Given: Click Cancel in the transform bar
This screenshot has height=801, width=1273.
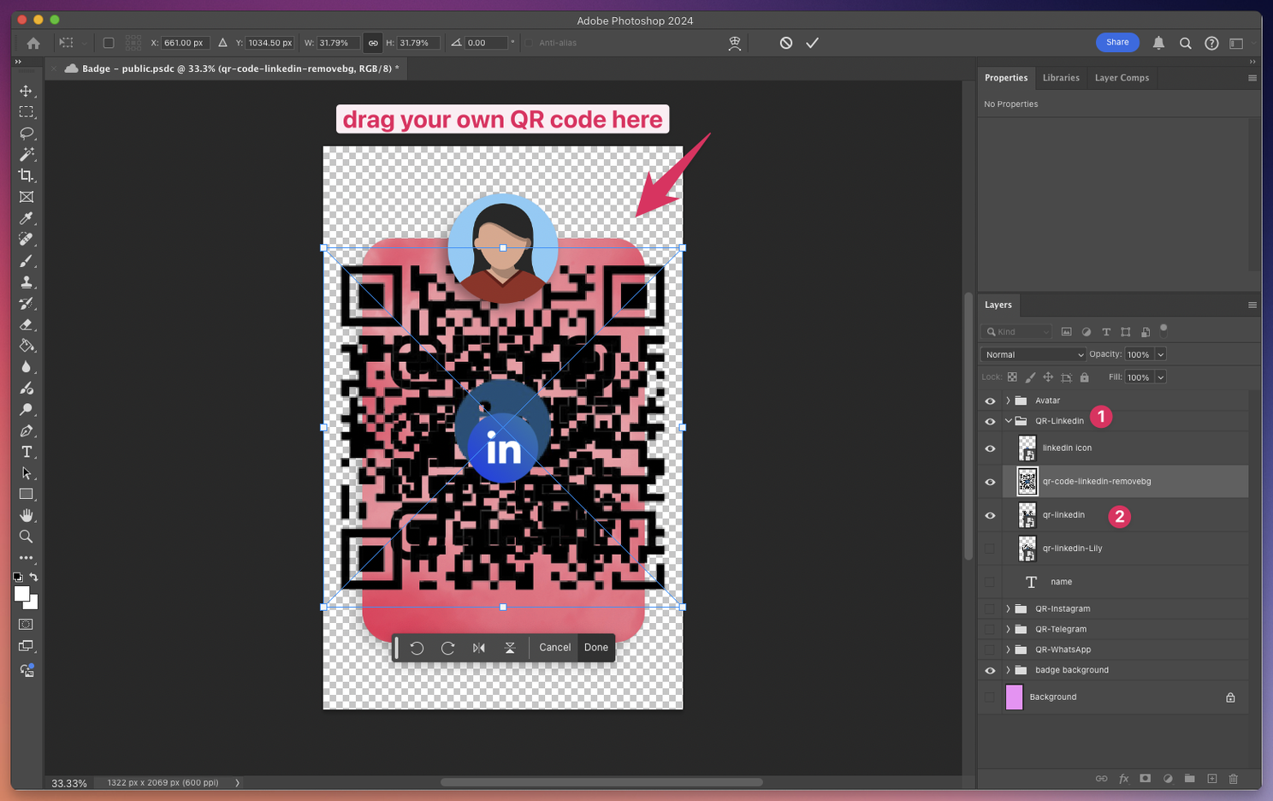Looking at the screenshot, I should pos(554,648).
